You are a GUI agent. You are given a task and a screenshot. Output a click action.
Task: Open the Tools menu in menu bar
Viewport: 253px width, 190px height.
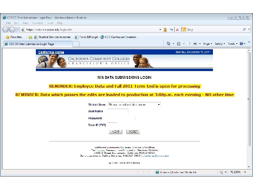(50, 23)
